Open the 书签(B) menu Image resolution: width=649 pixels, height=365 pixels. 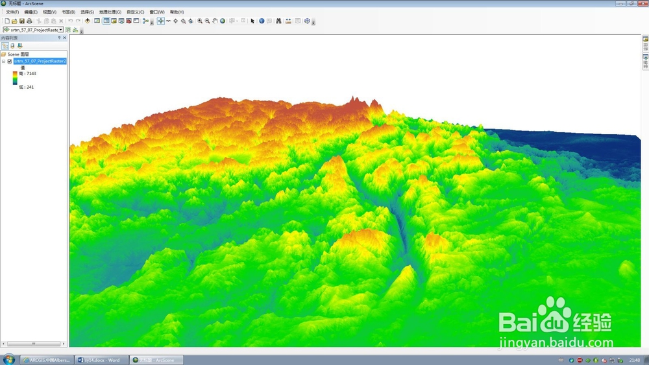[x=68, y=12]
